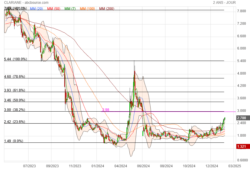Viewport: 250px width, 169px height.
Task: Click the blue MM (20) legend label
Action: coord(36,9)
